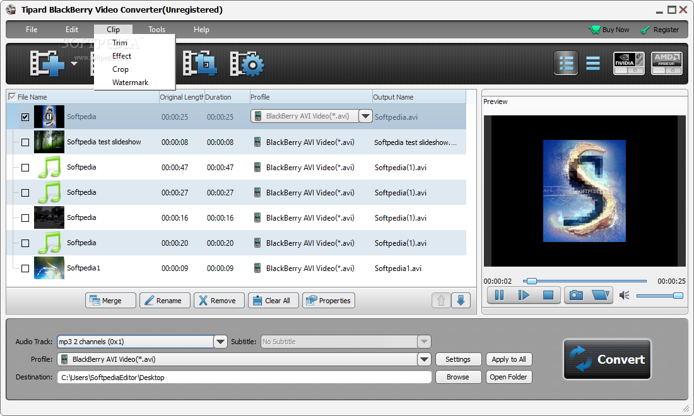Expand the Audio Track dropdown arrow
The height and width of the screenshot is (416, 694).
pyautogui.click(x=220, y=342)
